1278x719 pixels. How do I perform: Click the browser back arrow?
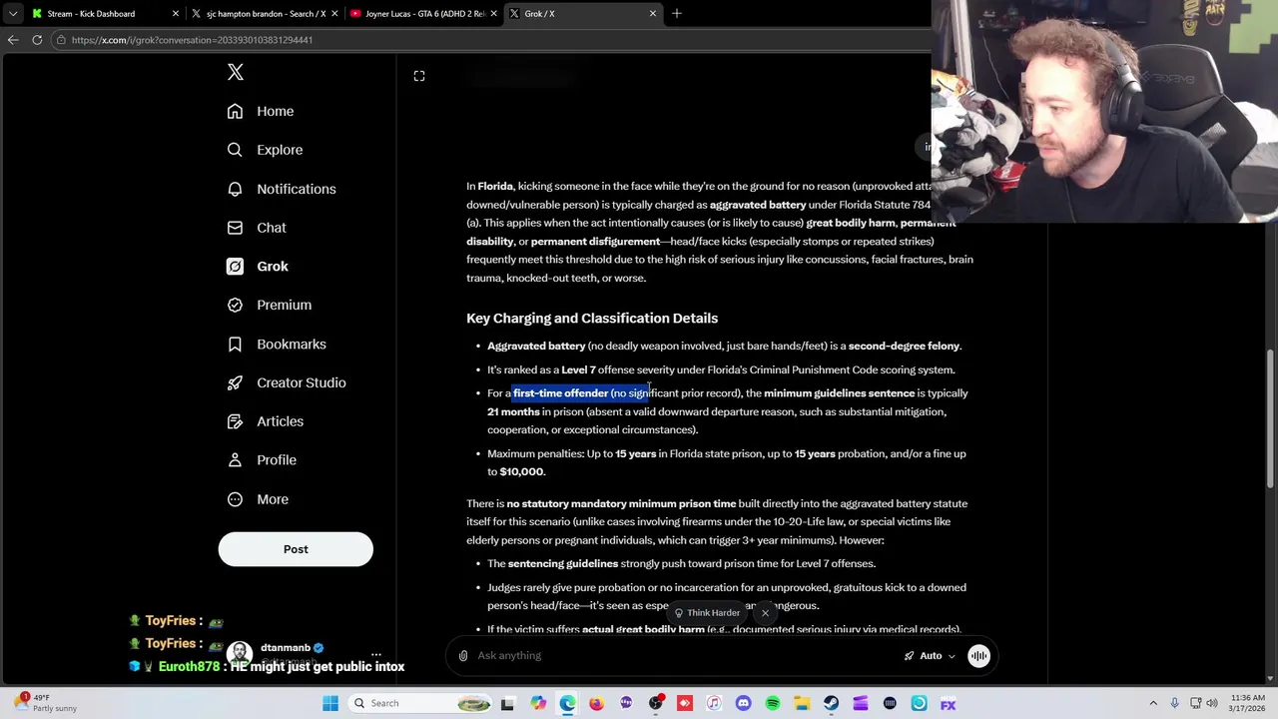click(x=12, y=40)
